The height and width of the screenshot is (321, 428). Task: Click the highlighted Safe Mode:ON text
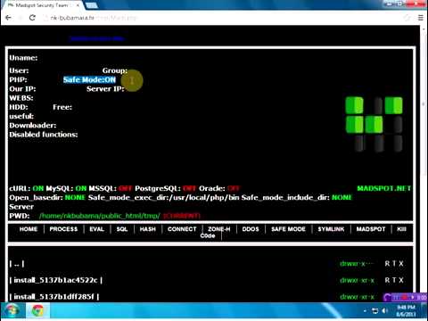pyautogui.click(x=89, y=79)
